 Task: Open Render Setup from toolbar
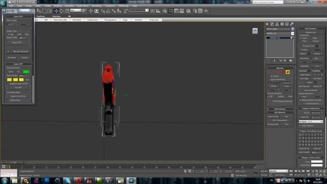[x=195, y=11]
